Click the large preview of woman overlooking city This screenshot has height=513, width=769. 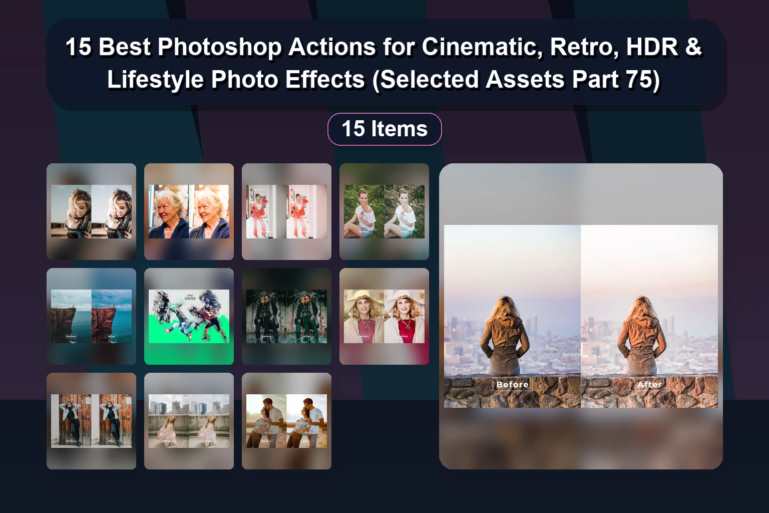point(581,316)
